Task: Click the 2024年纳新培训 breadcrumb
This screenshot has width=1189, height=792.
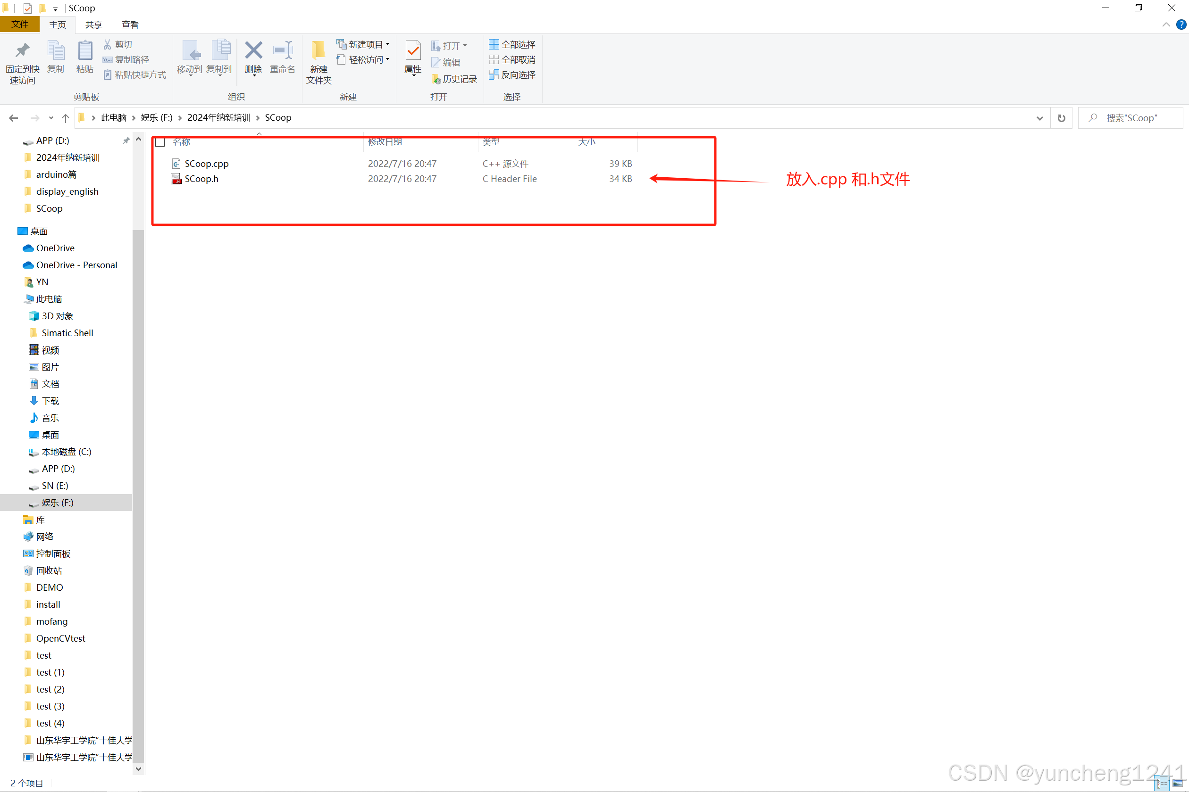Action: tap(218, 118)
